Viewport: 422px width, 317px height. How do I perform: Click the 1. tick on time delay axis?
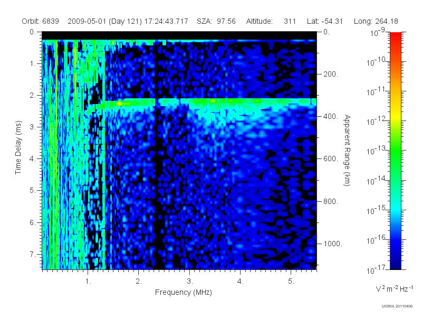(33, 64)
